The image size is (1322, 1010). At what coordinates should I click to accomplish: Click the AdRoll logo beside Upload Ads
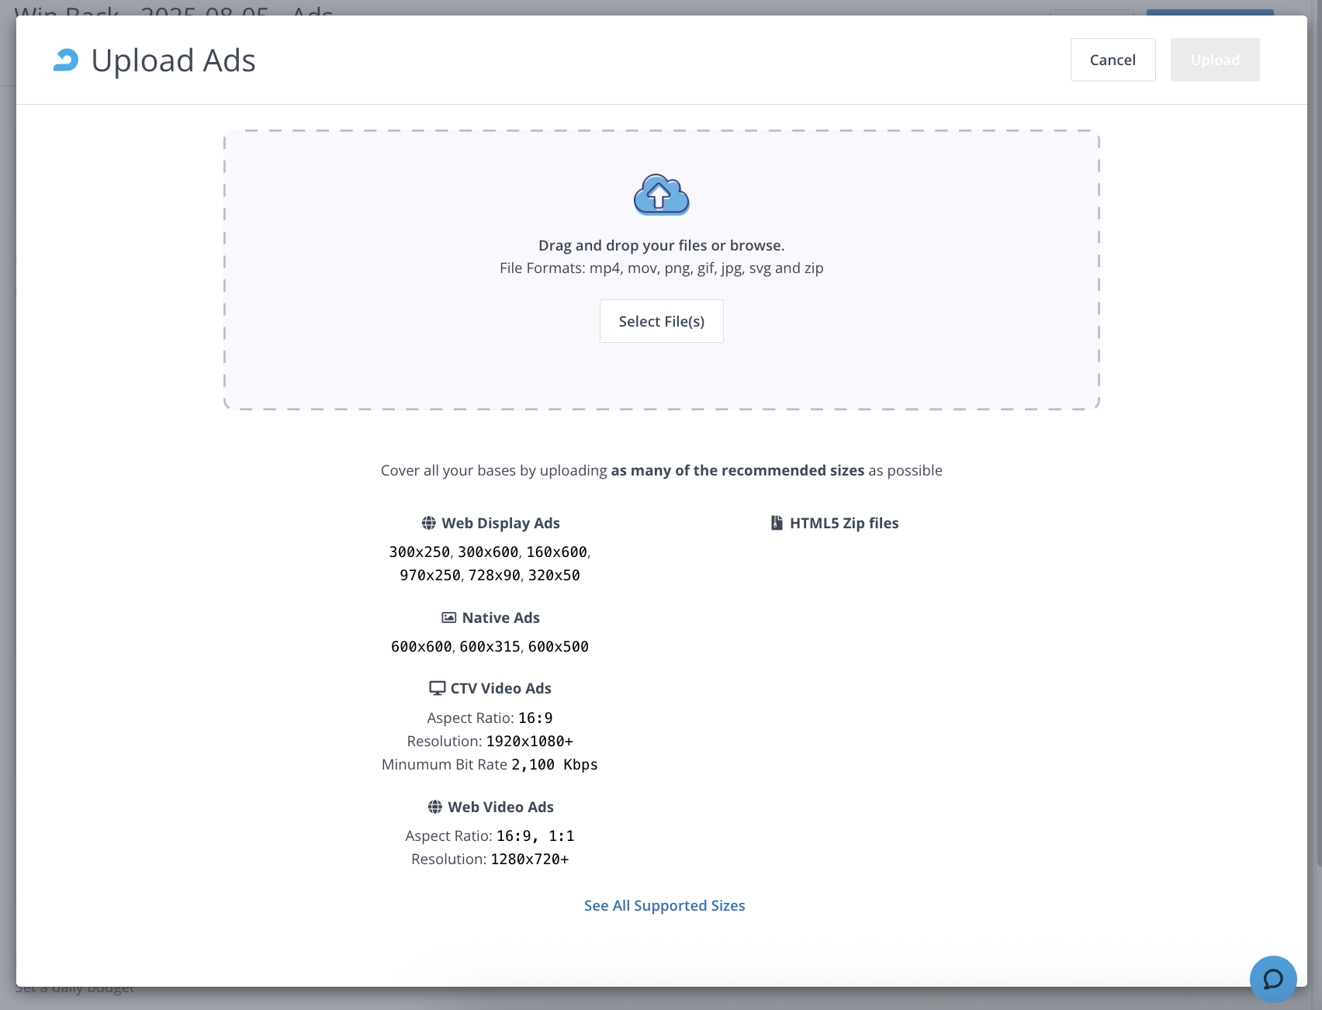(66, 61)
